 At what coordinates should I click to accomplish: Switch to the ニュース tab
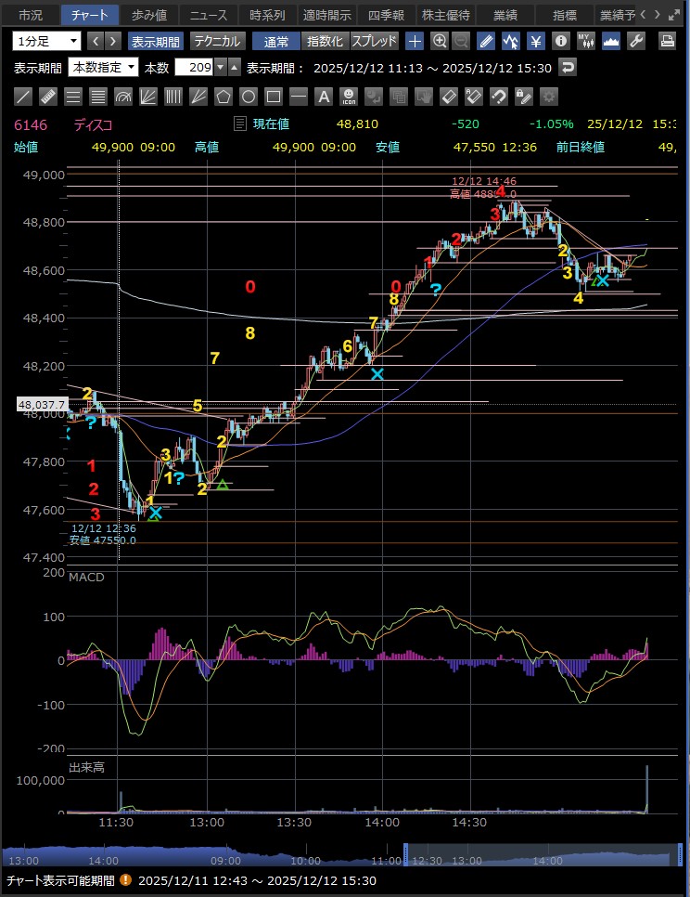pyautogui.click(x=208, y=15)
